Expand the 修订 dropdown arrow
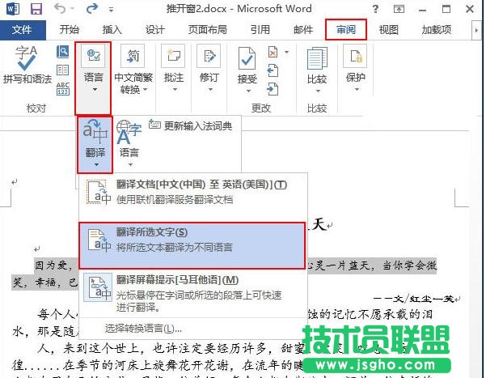The width and height of the screenshot is (486, 378). pyautogui.click(x=210, y=90)
